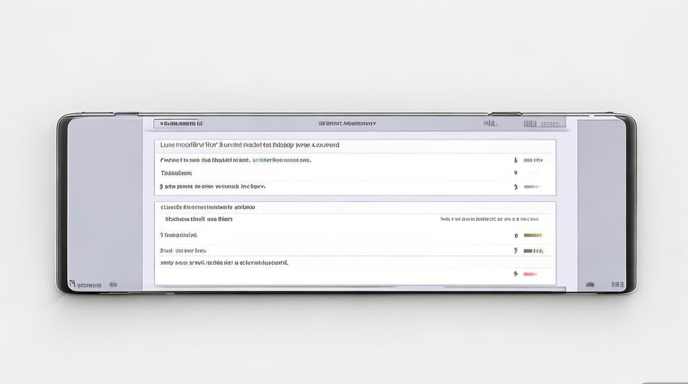
Task: Toggle the gray bar on third top-panel row
Action: pos(532,187)
